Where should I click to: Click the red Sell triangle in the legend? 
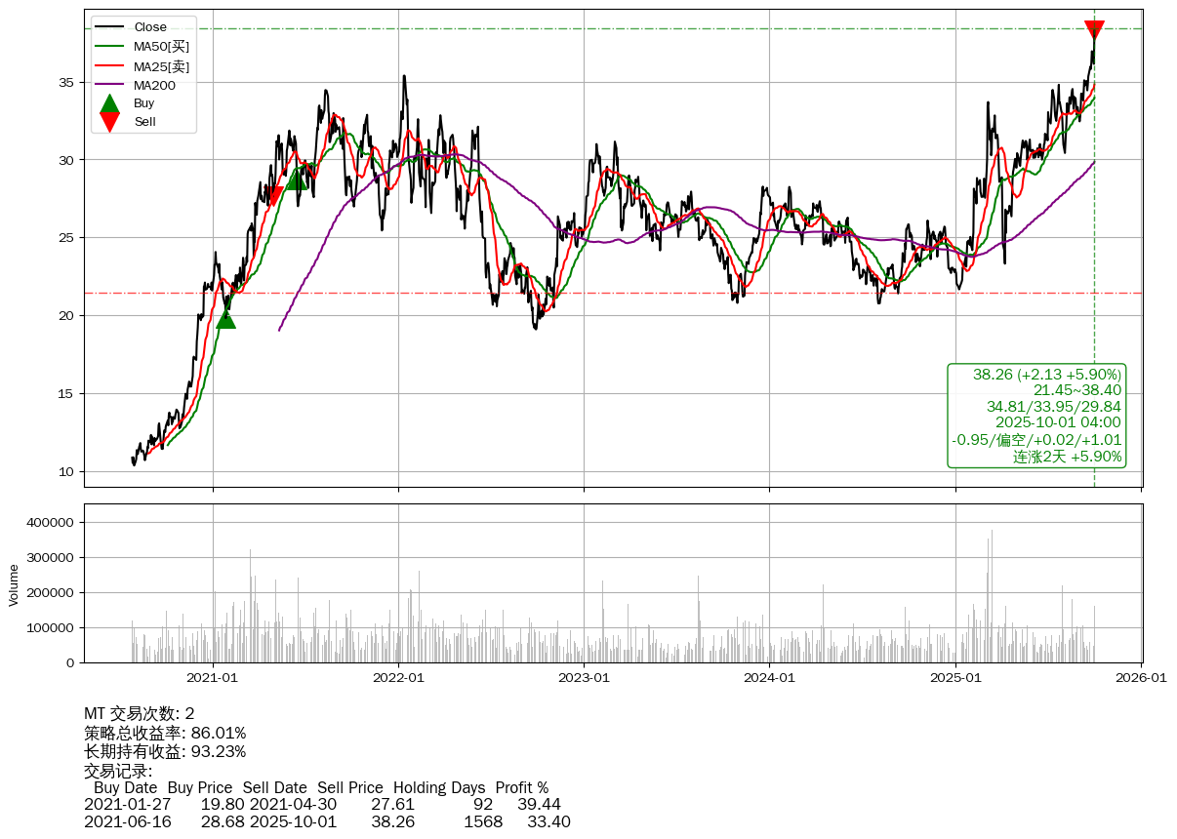[x=110, y=122]
